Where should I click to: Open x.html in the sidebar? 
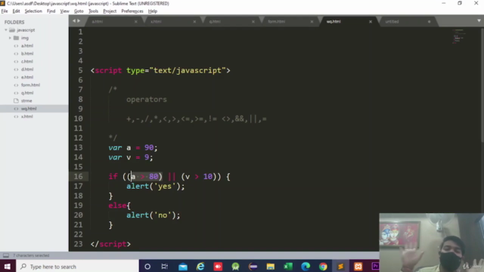coord(27,116)
